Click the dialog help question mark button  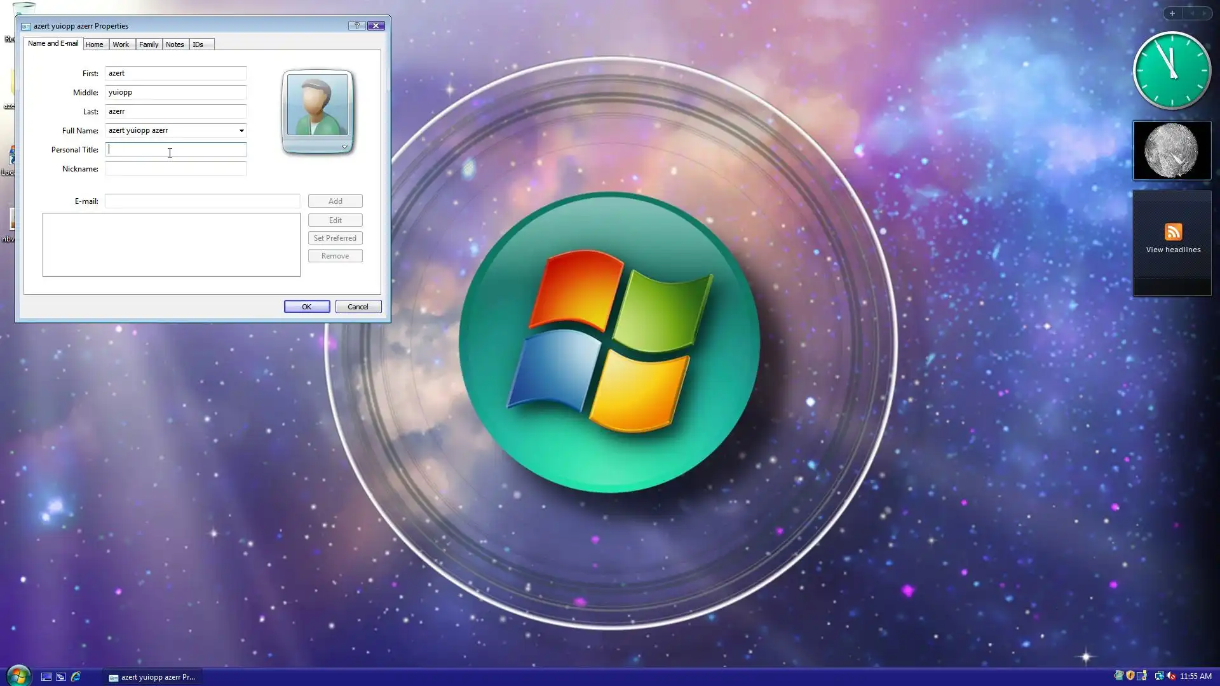pos(356,26)
